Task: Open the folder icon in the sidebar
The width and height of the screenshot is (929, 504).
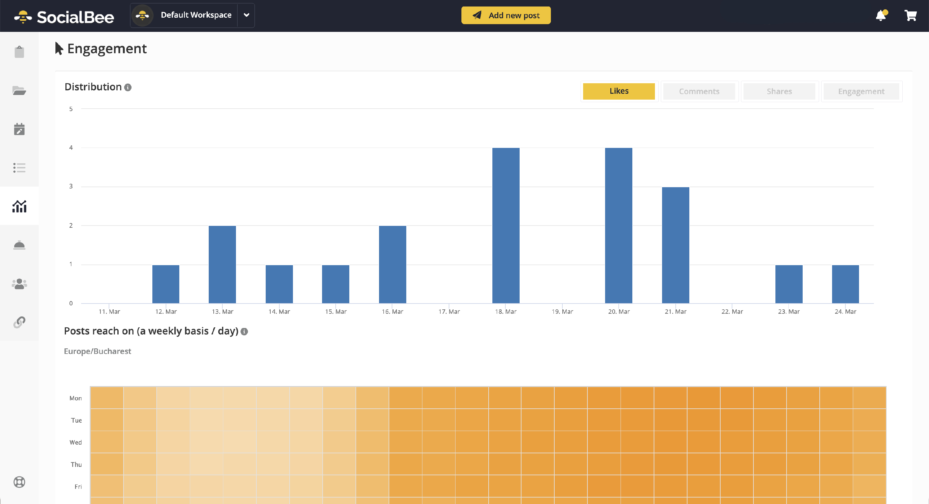Action: (20, 90)
